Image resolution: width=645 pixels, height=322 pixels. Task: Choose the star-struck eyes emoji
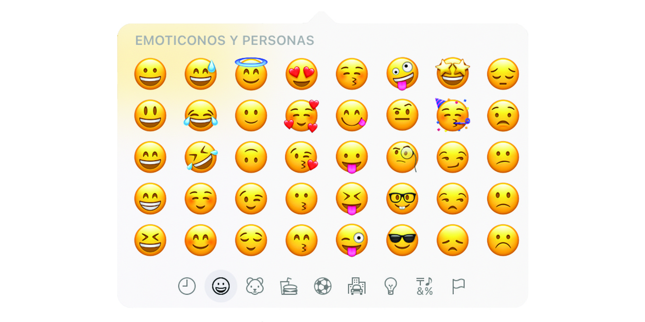pos(452,74)
